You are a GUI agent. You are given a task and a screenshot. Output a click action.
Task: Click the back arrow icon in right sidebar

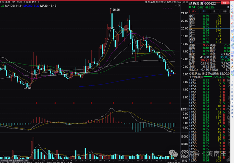pos(232,2)
